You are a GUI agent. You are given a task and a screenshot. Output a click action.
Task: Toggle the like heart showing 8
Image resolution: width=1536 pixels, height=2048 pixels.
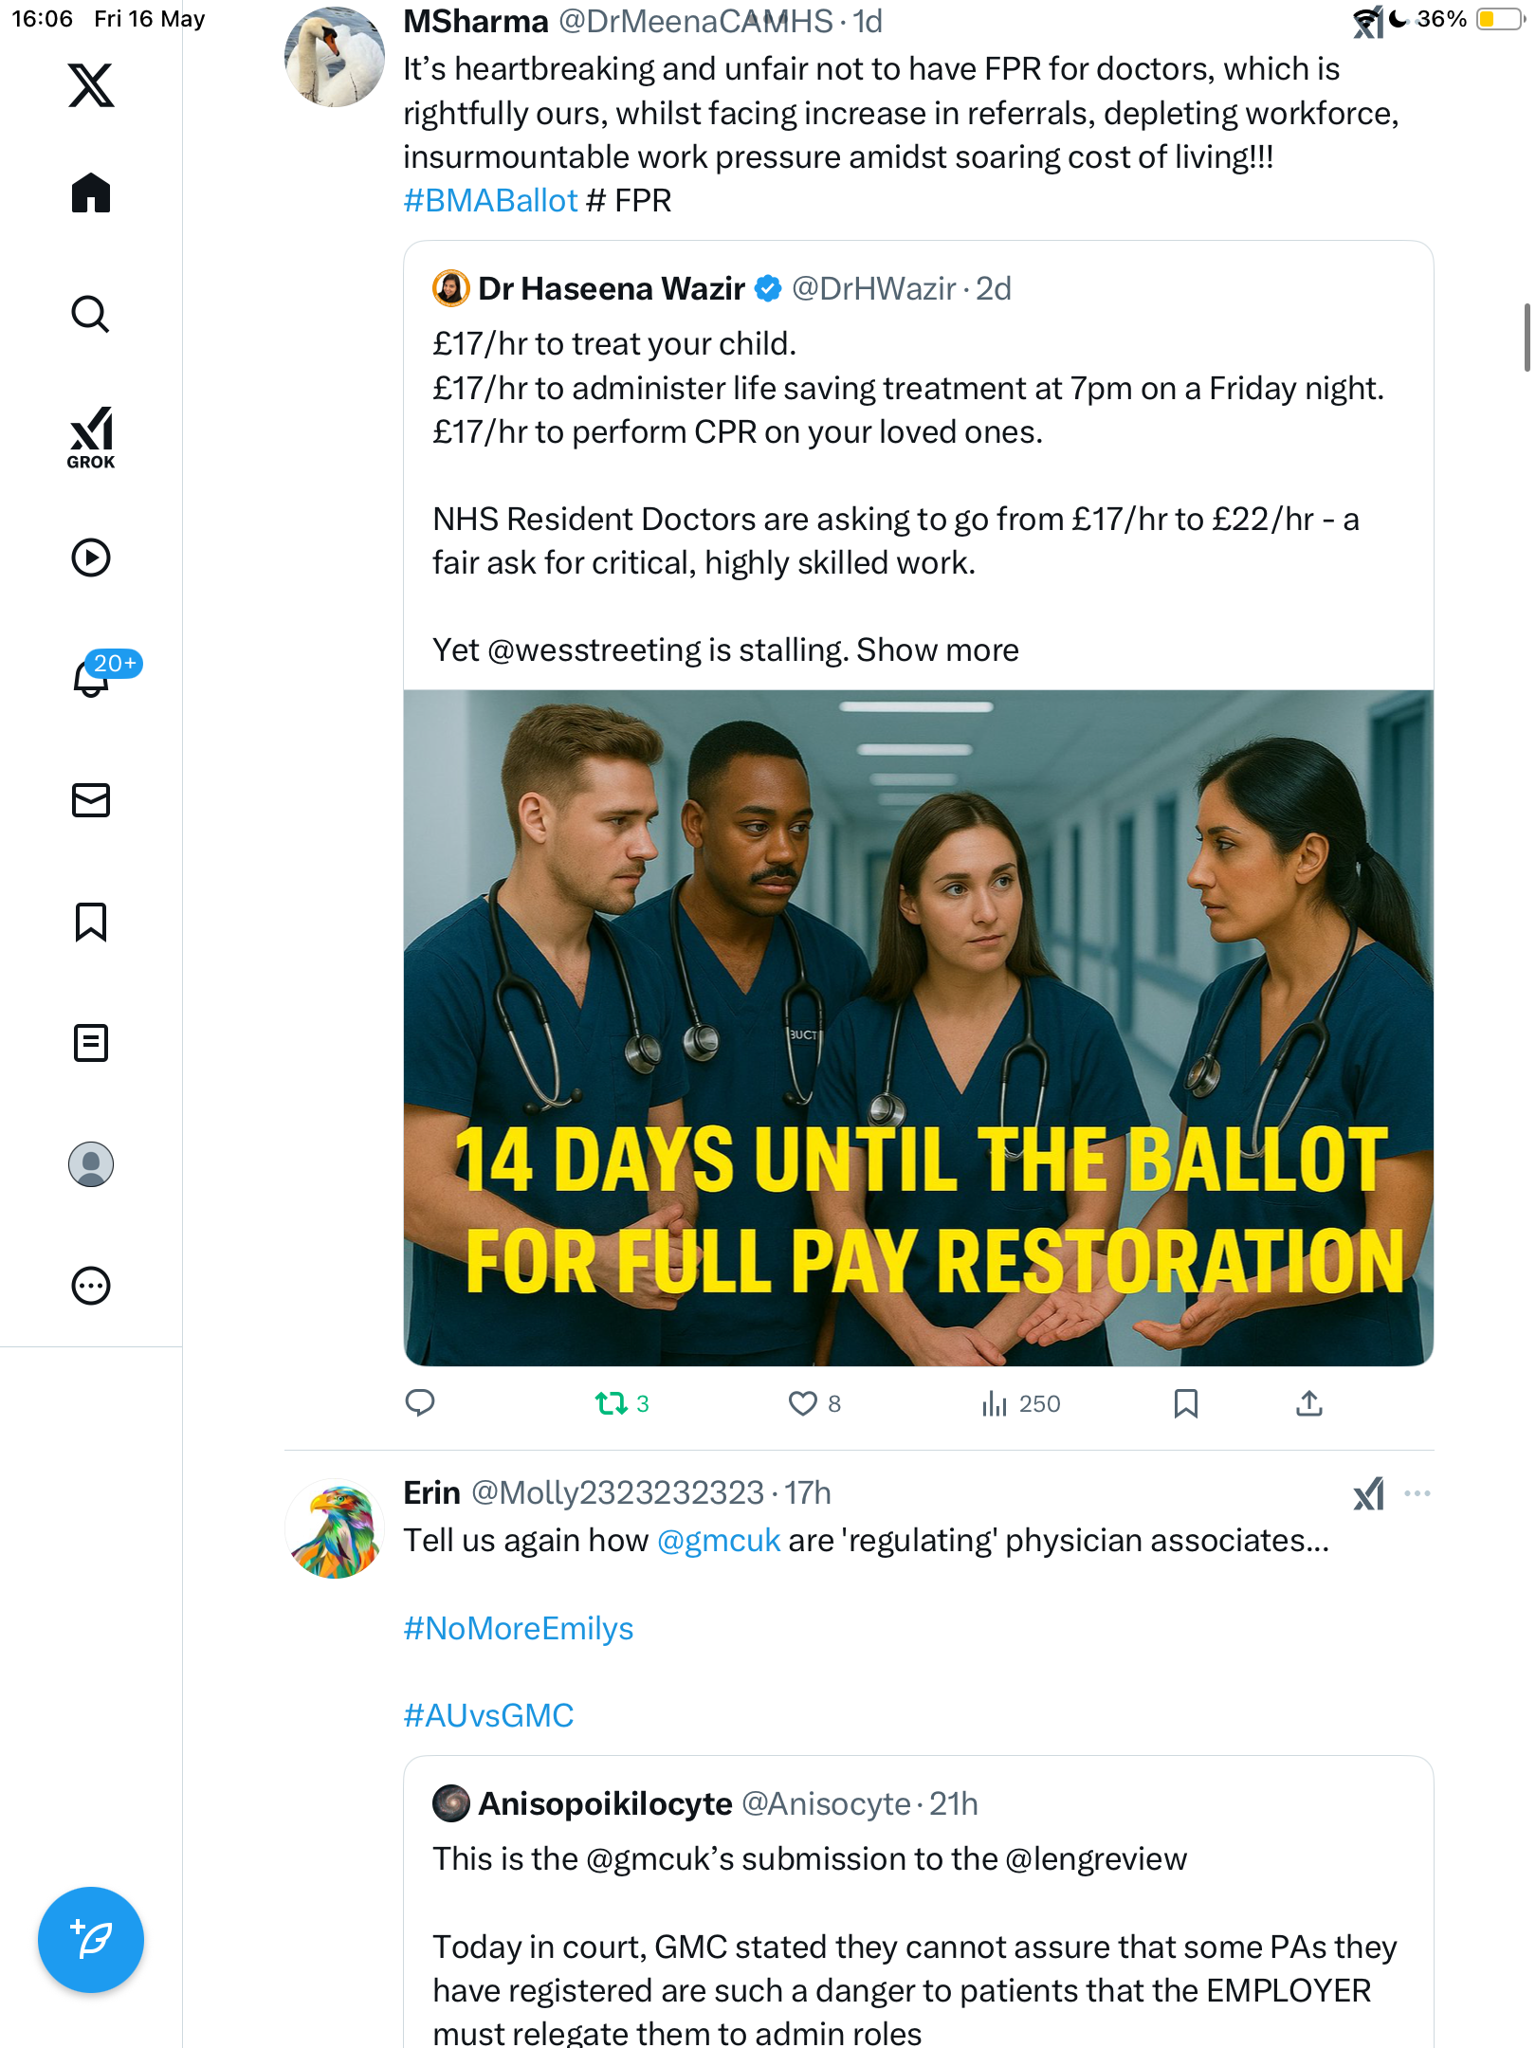click(x=814, y=1403)
